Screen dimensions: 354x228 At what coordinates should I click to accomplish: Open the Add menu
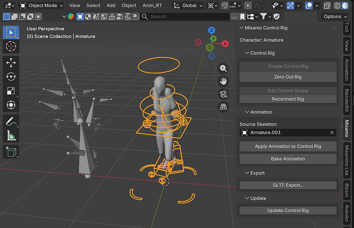(111, 6)
